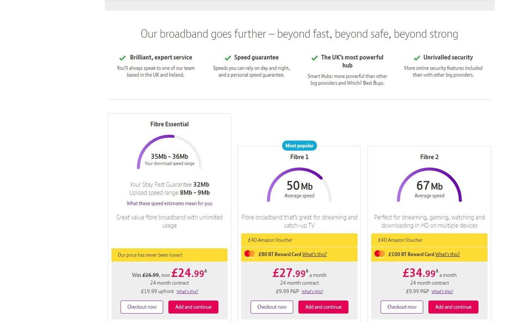Click the green checkmark beside Unrivalled security
This screenshot has width=523, height=322.
tap(417, 58)
